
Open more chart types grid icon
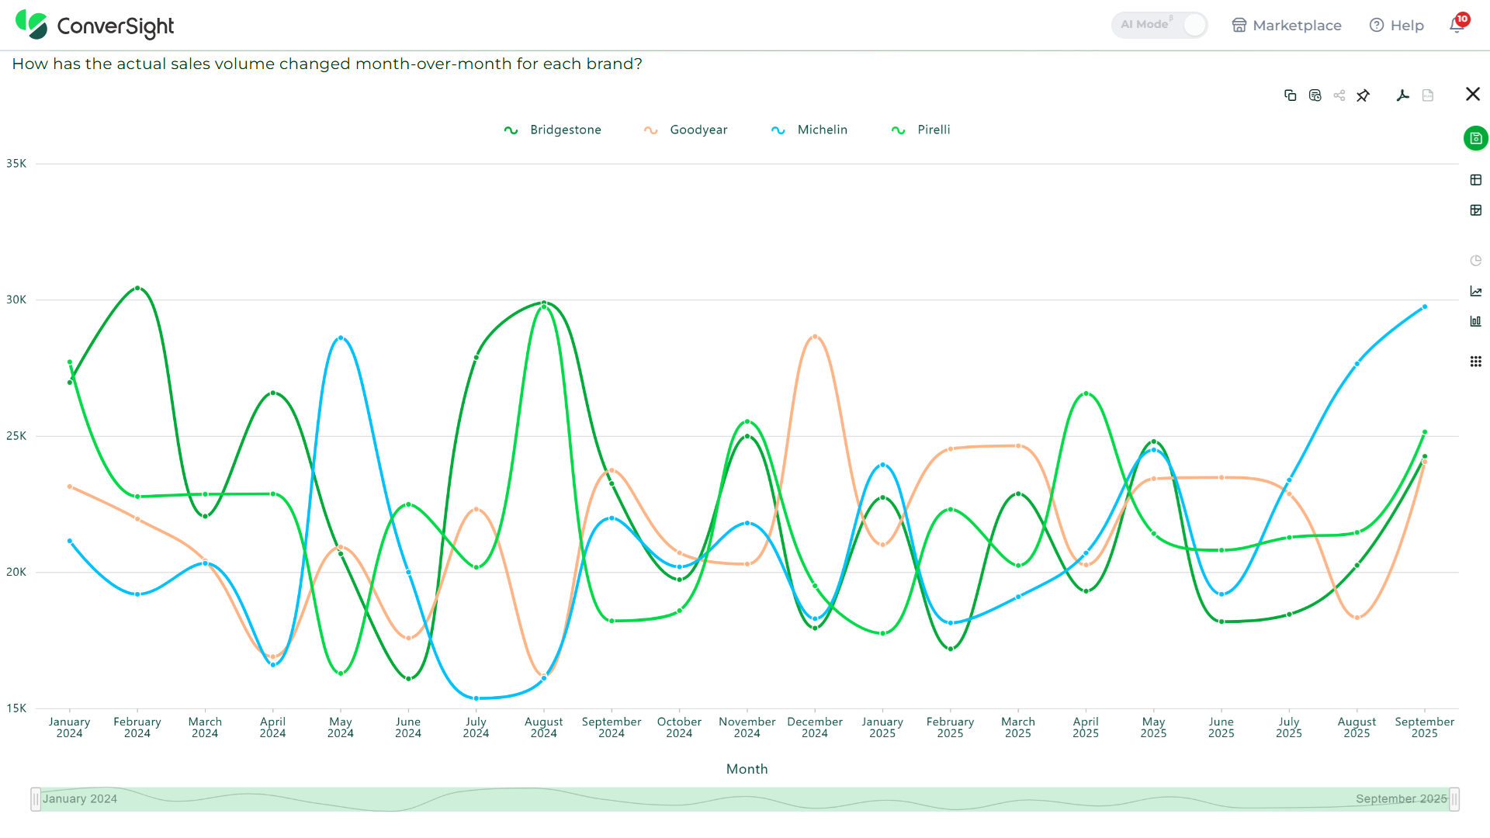[1476, 362]
